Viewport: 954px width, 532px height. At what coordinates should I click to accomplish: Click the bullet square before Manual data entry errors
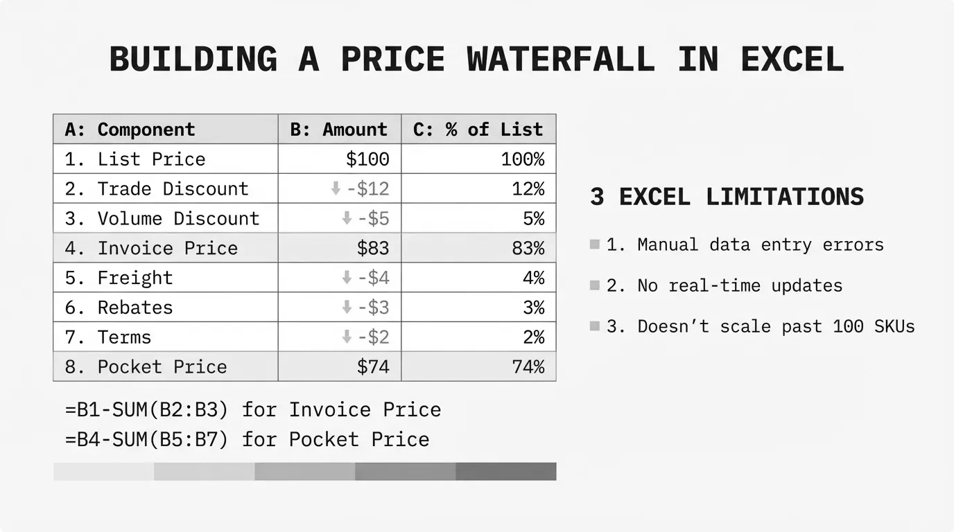click(x=594, y=244)
